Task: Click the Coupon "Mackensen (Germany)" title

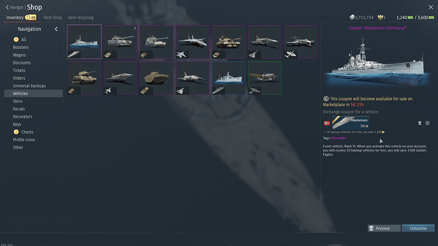Action: coord(378,28)
